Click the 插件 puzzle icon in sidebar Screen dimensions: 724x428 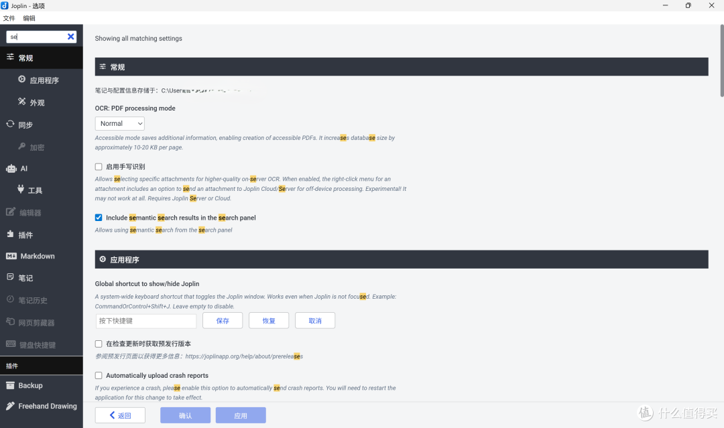point(10,234)
